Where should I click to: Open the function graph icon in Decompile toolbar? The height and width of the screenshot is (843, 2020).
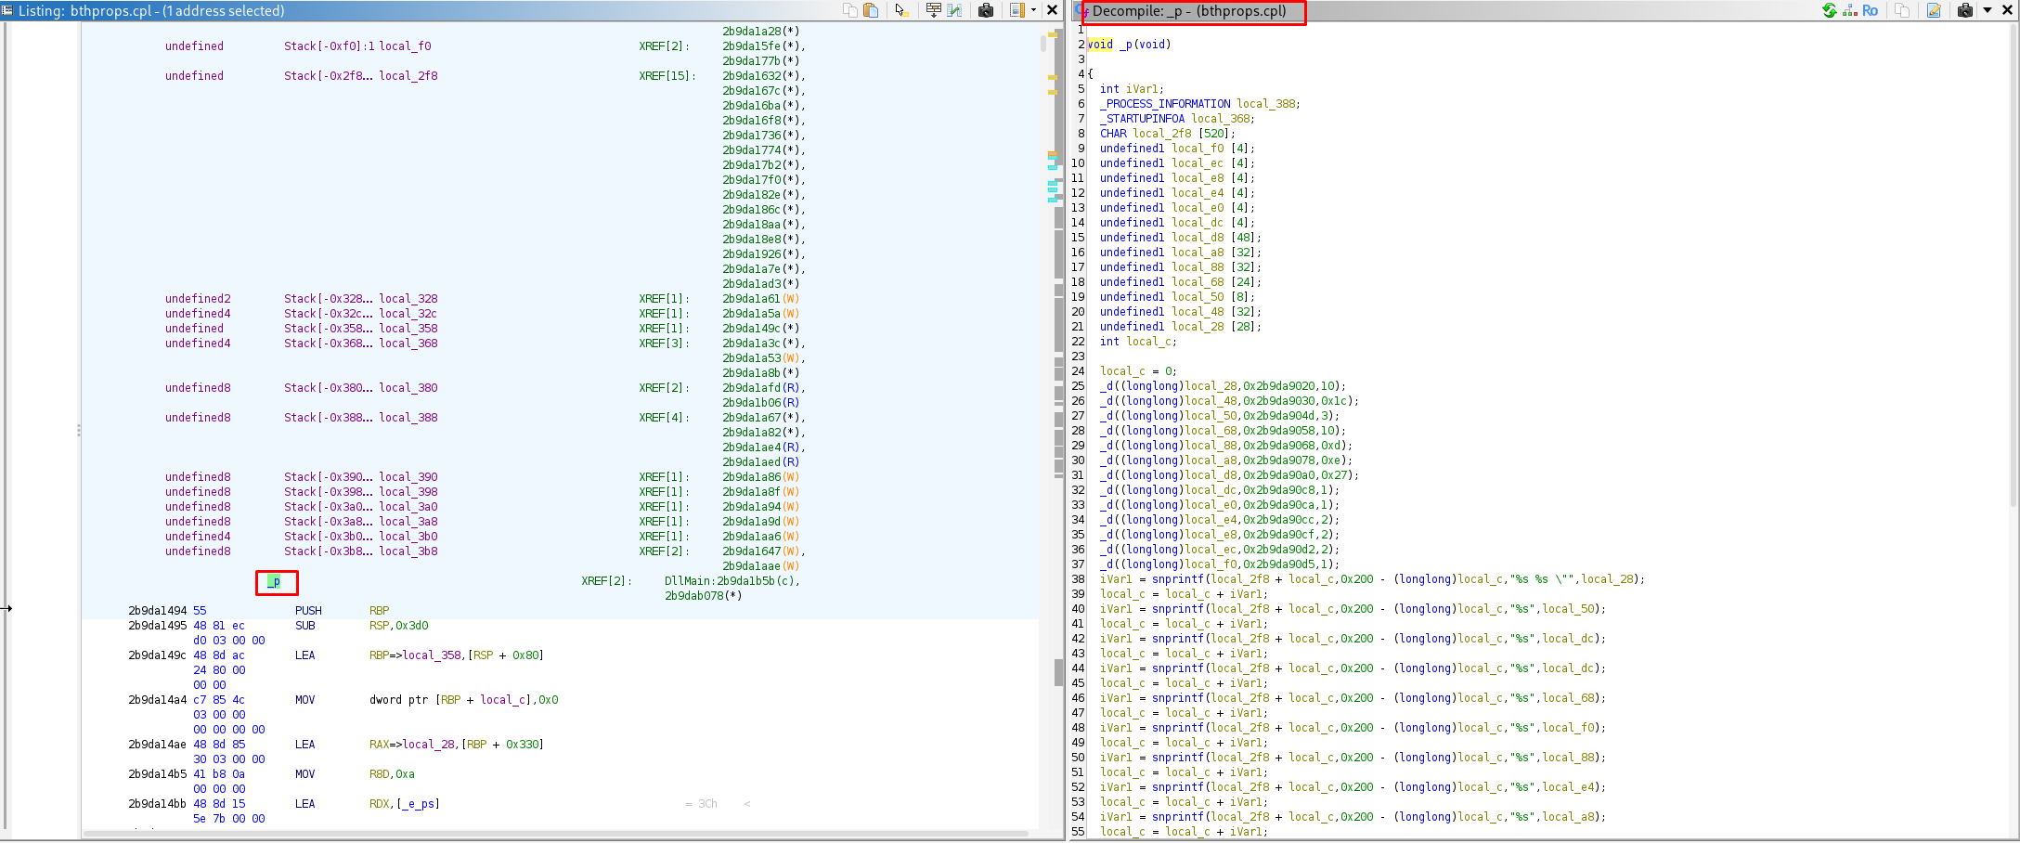coord(1848,9)
